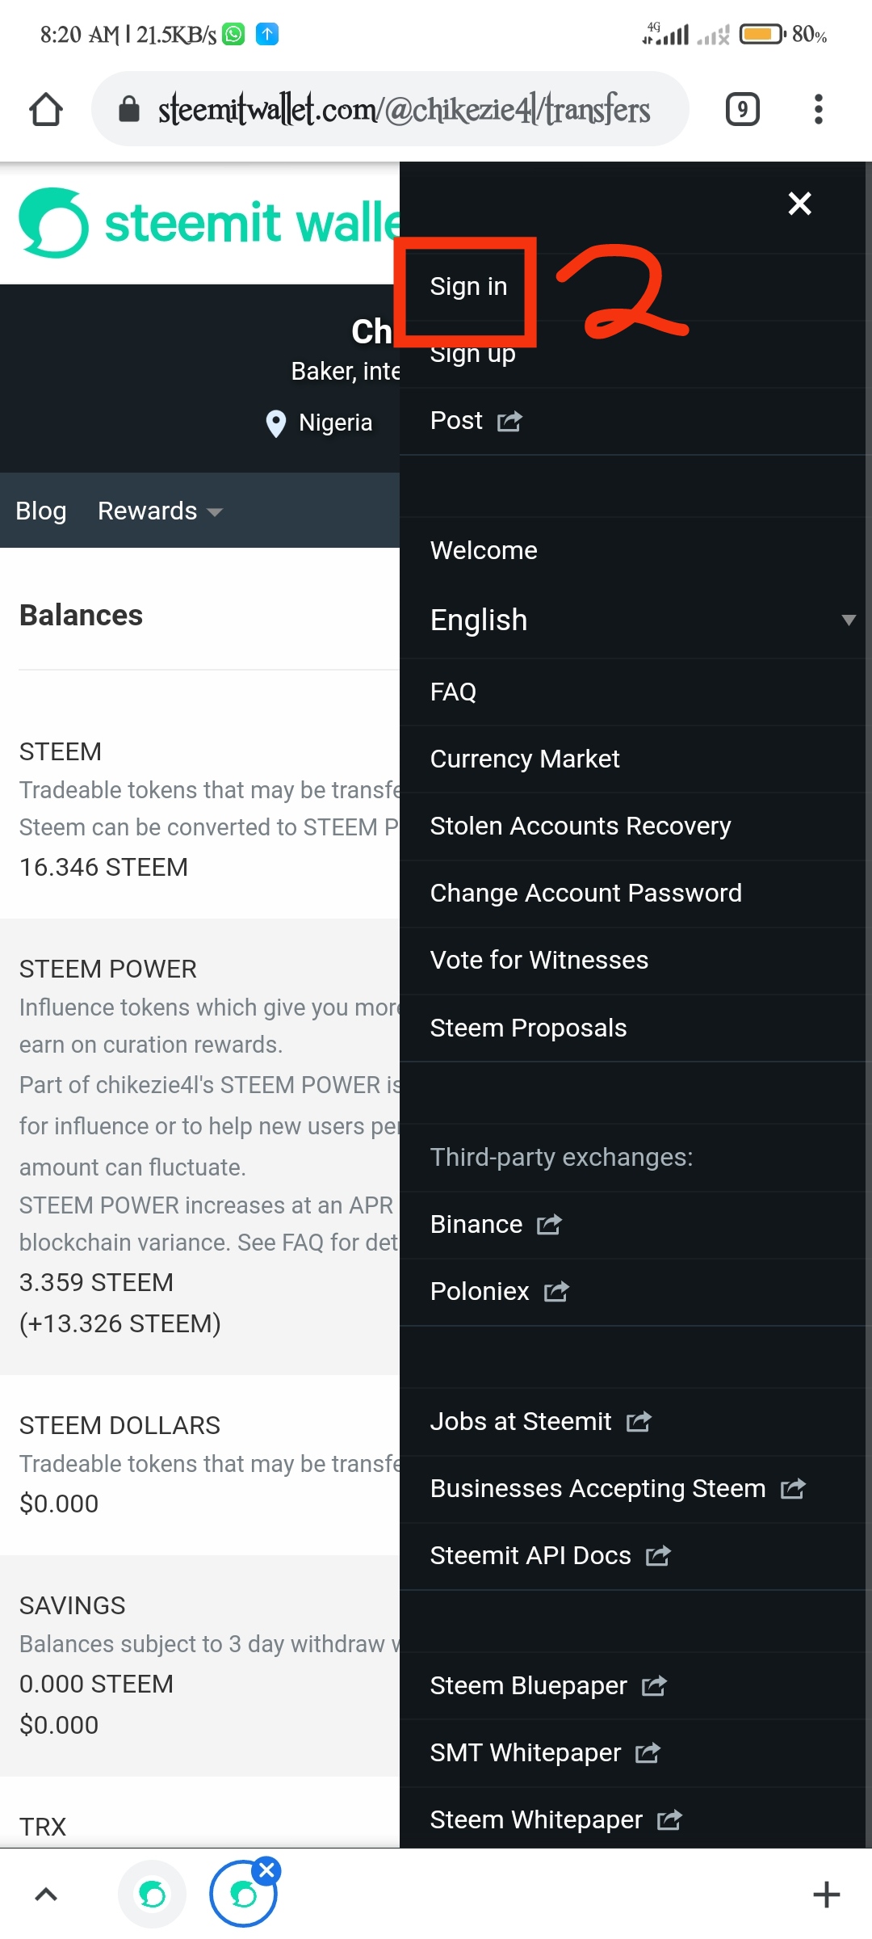872x1939 pixels.
Task: Close the side menu with X
Action: click(x=799, y=204)
